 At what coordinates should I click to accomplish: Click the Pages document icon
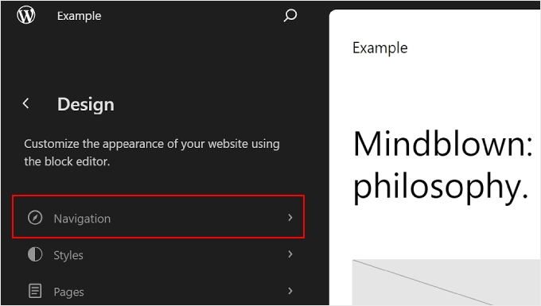tap(35, 291)
